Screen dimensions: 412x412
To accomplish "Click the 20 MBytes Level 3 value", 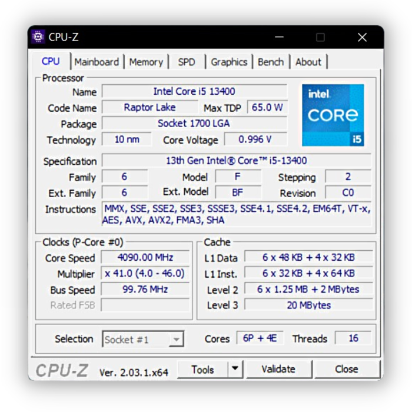I will 308,305.
